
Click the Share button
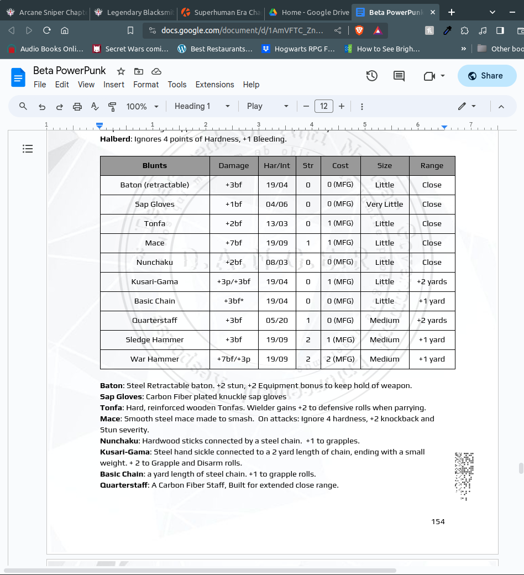(487, 76)
